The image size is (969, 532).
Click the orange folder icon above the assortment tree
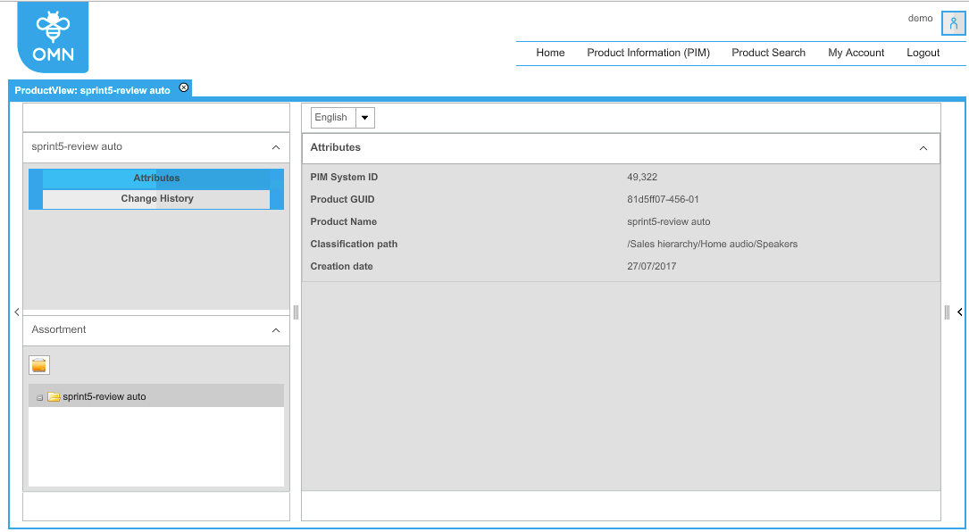pos(38,364)
